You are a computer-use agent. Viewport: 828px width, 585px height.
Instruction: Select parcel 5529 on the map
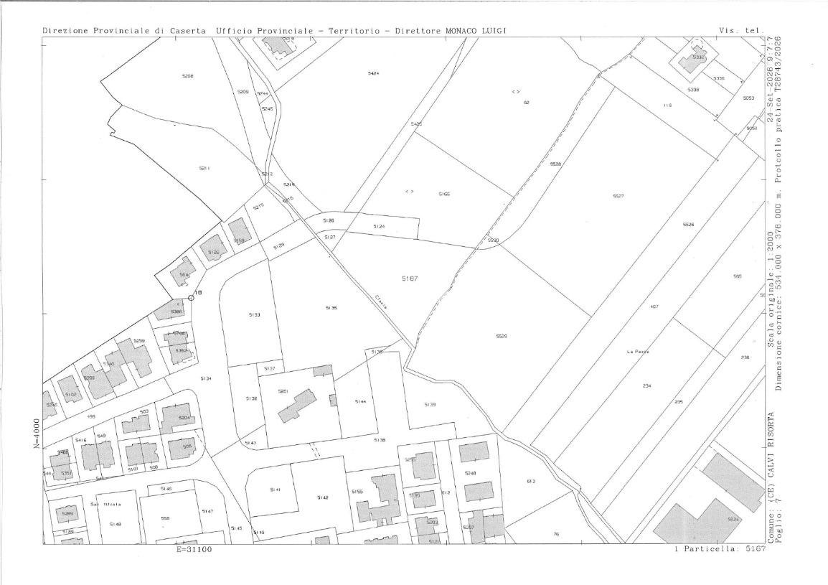pos(502,336)
